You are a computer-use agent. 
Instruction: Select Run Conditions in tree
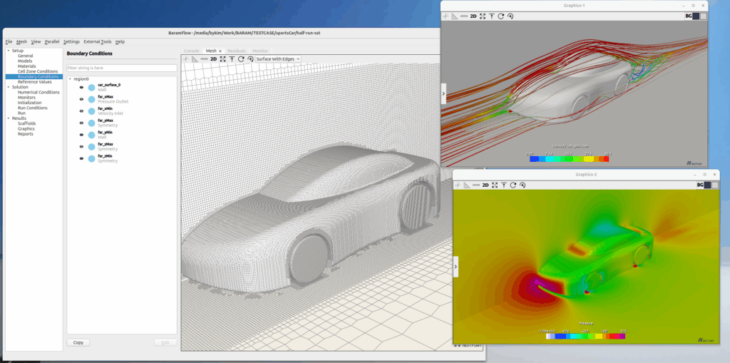click(x=33, y=108)
